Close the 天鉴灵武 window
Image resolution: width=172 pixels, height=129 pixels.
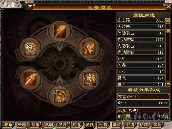tap(168, 7)
